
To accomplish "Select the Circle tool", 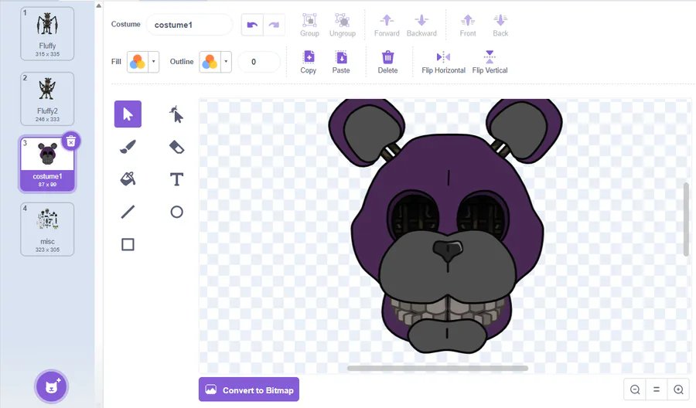I will (176, 212).
